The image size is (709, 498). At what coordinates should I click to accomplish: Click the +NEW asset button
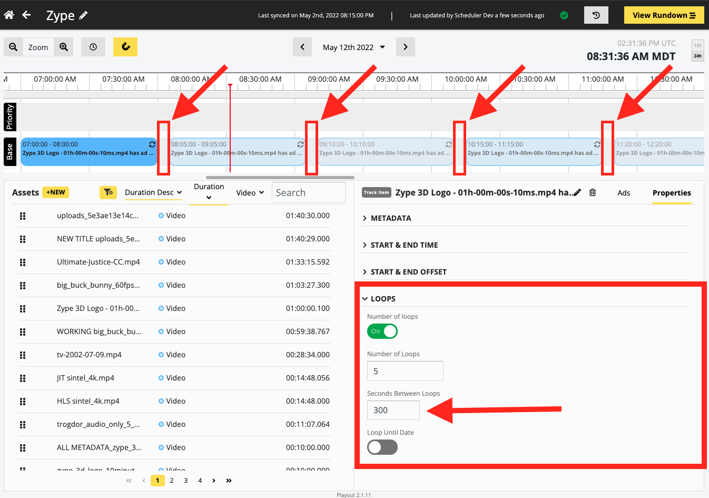tap(56, 192)
